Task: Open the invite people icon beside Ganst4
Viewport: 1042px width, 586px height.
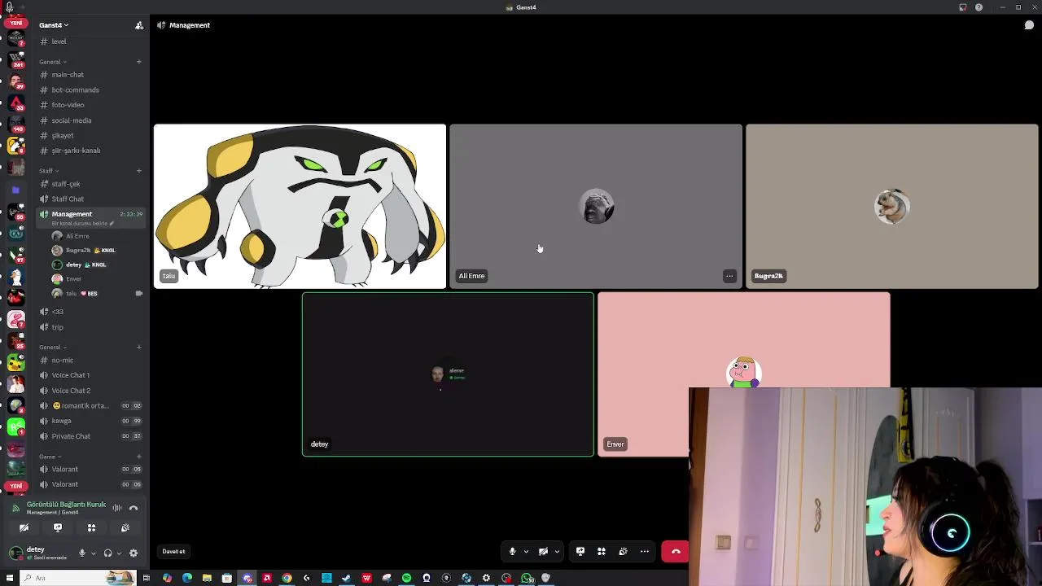Action: point(139,25)
